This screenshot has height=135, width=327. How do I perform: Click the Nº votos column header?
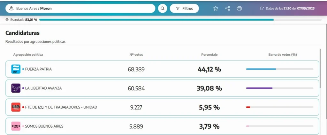click(x=136, y=55)
